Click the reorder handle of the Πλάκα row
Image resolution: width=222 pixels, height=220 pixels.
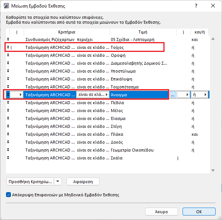tap(8, 134)
